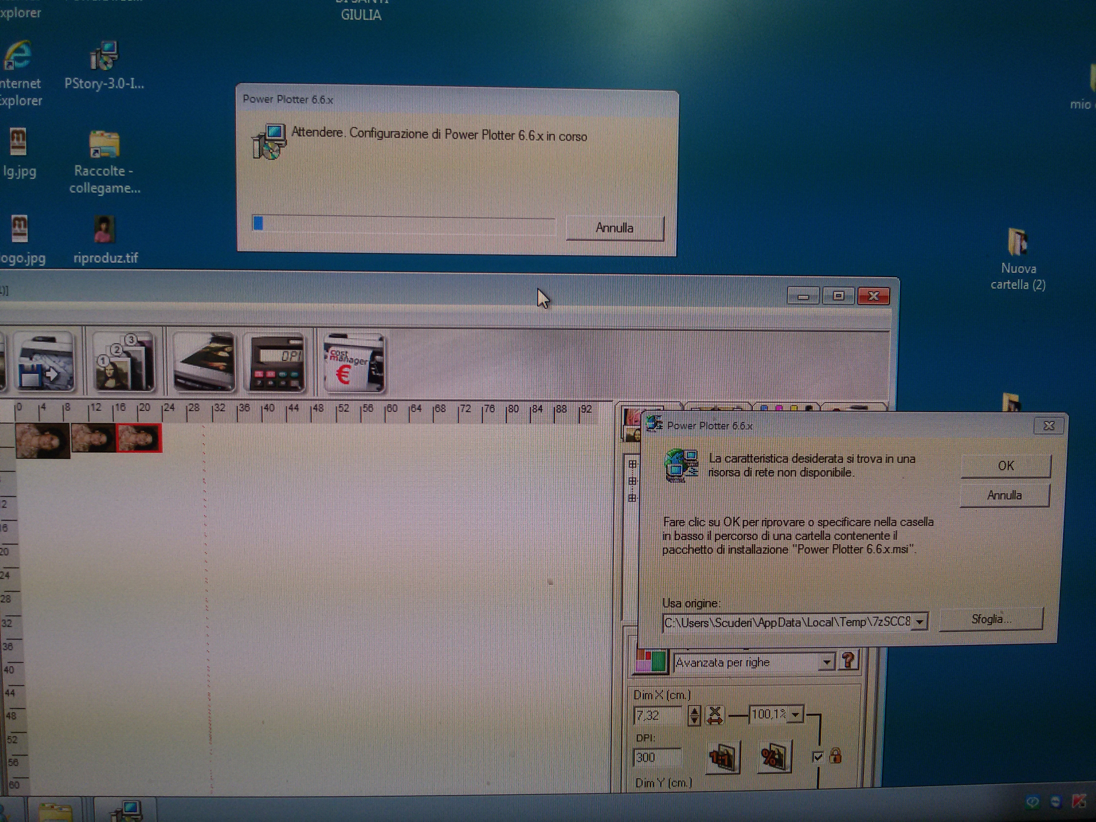Open the Usa origine path dropdown
This screenshot has width=1096, height=822.
click(920, 621)
